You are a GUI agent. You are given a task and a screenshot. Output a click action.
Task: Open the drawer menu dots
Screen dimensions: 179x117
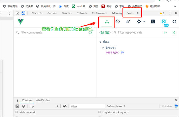click(x=18, y=100)
